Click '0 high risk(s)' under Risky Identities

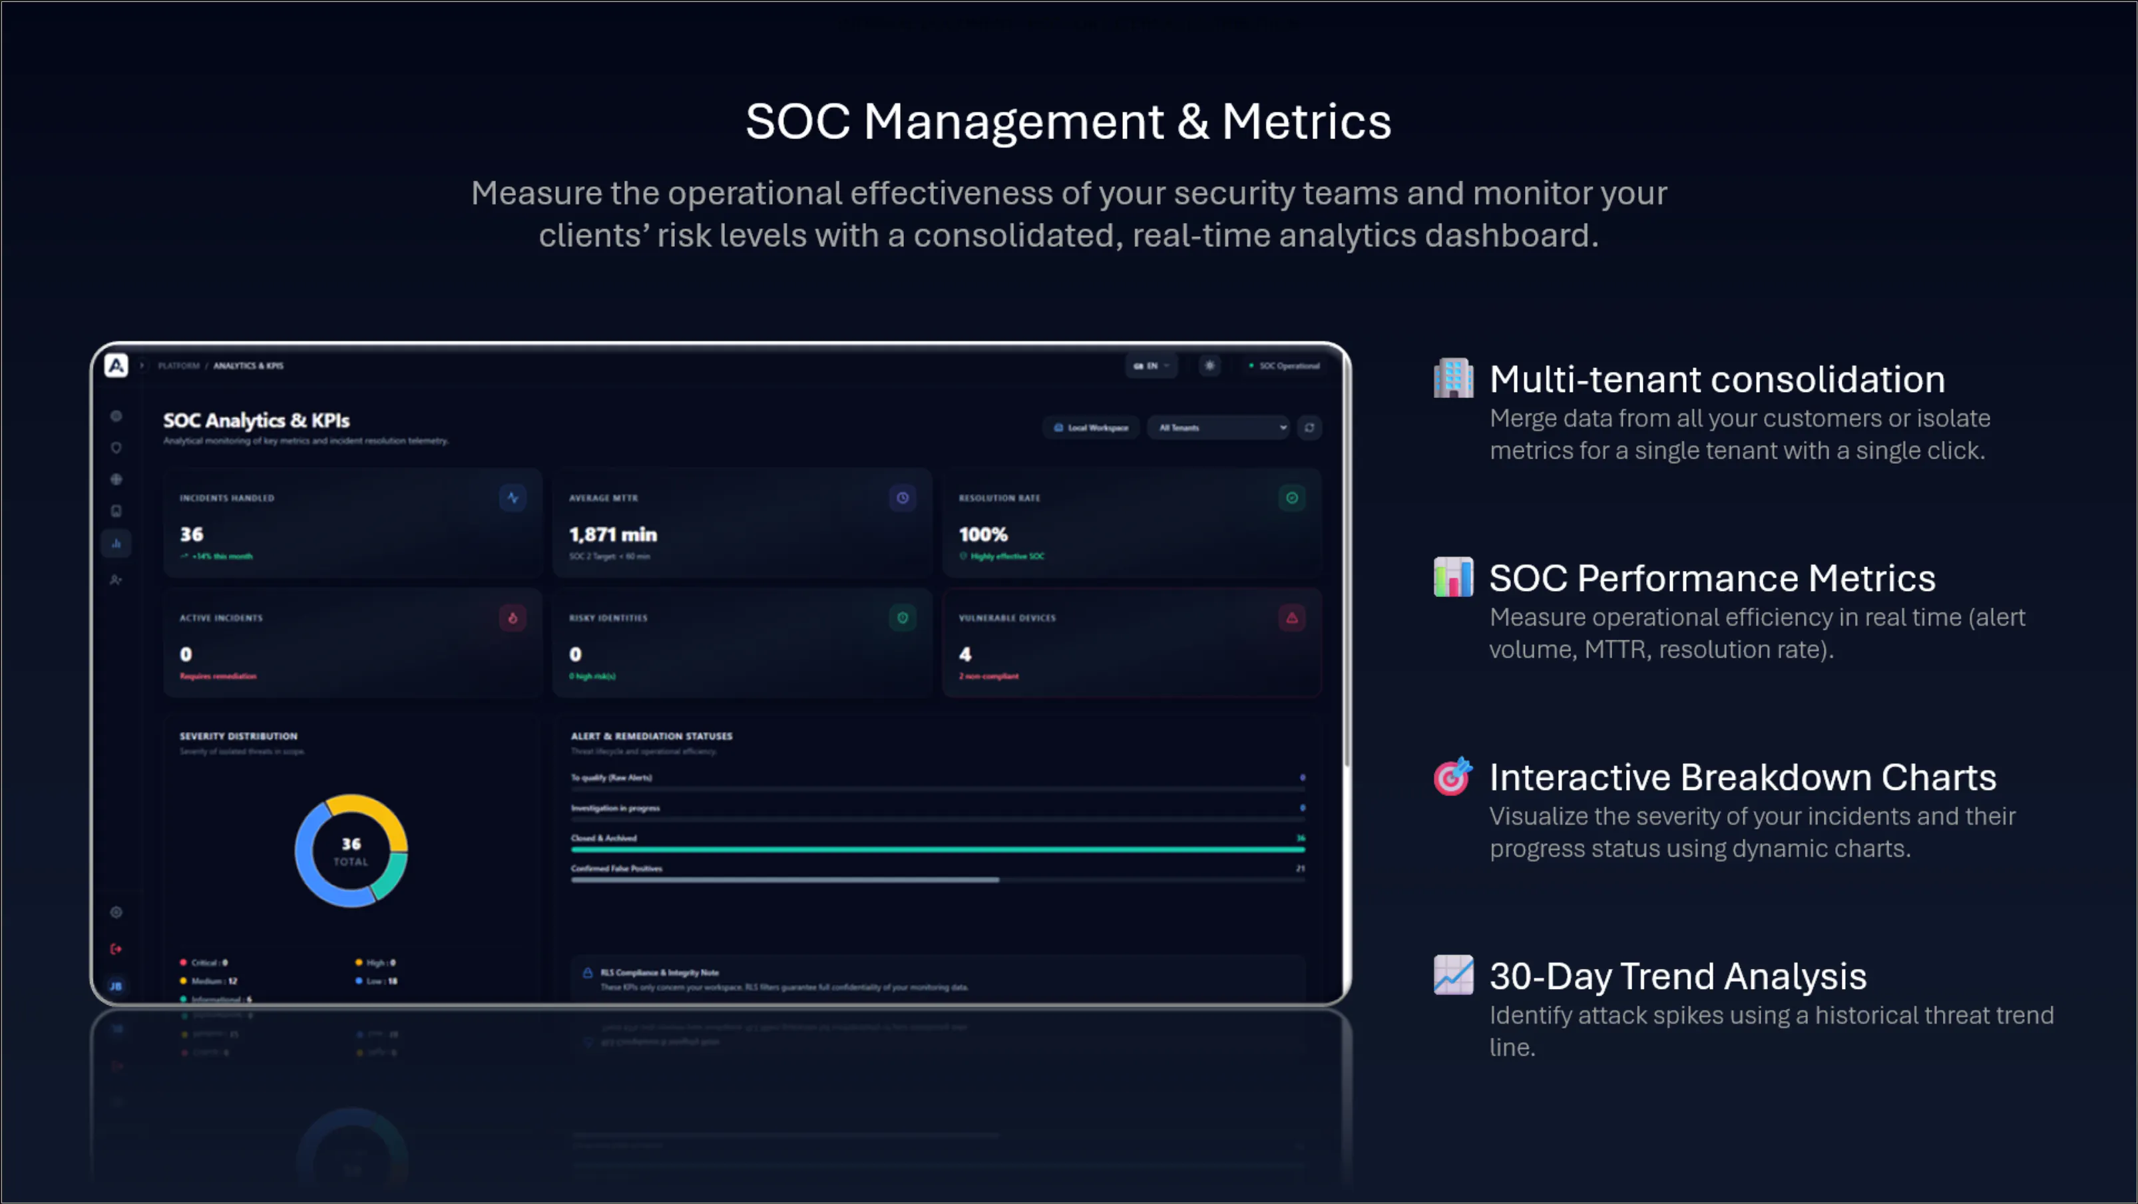(x=592, y=676)
